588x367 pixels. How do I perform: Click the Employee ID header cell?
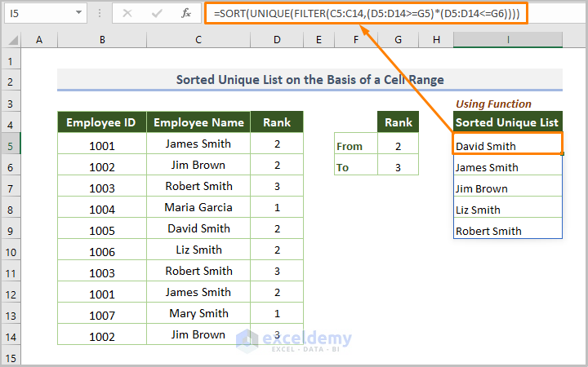tap(101, 123)
